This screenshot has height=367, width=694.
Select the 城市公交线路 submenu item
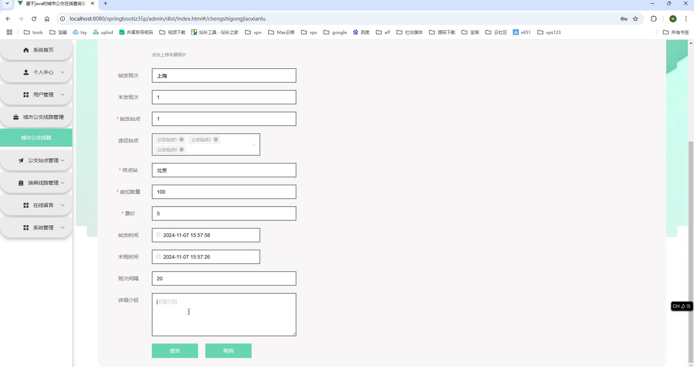coord(36,138)
